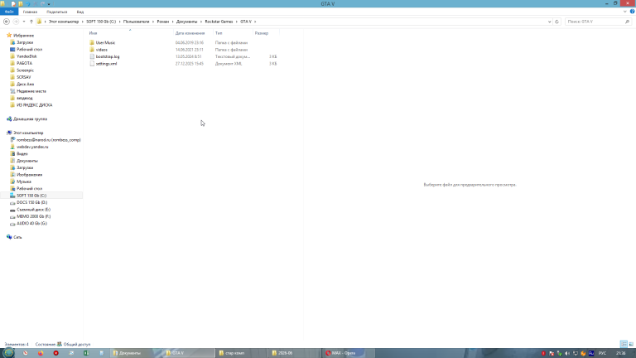Switch to the Документы taskbar window
This screenshot has height=358, width=636.
click(x=136, y=353)
